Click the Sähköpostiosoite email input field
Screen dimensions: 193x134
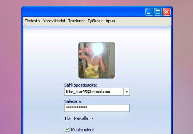(93, 91)
